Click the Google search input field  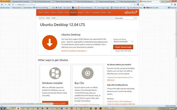(155, 5)
